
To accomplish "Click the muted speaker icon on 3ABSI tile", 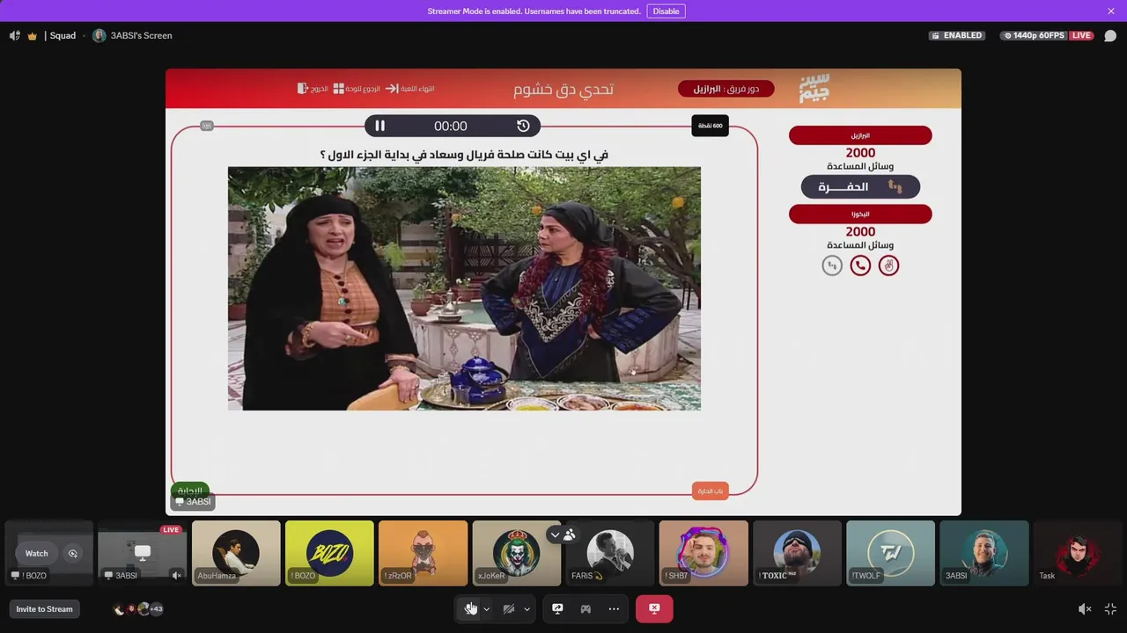I will click(176, 576).
